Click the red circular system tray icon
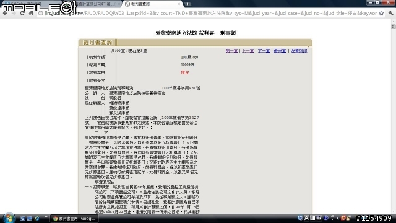The height and width of the screenshot is (223, 396). point(343,218)
